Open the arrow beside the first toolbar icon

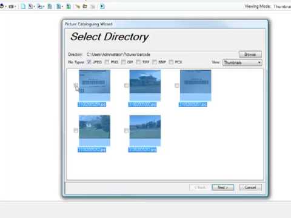pyautogui.click(x=6, y=7)
